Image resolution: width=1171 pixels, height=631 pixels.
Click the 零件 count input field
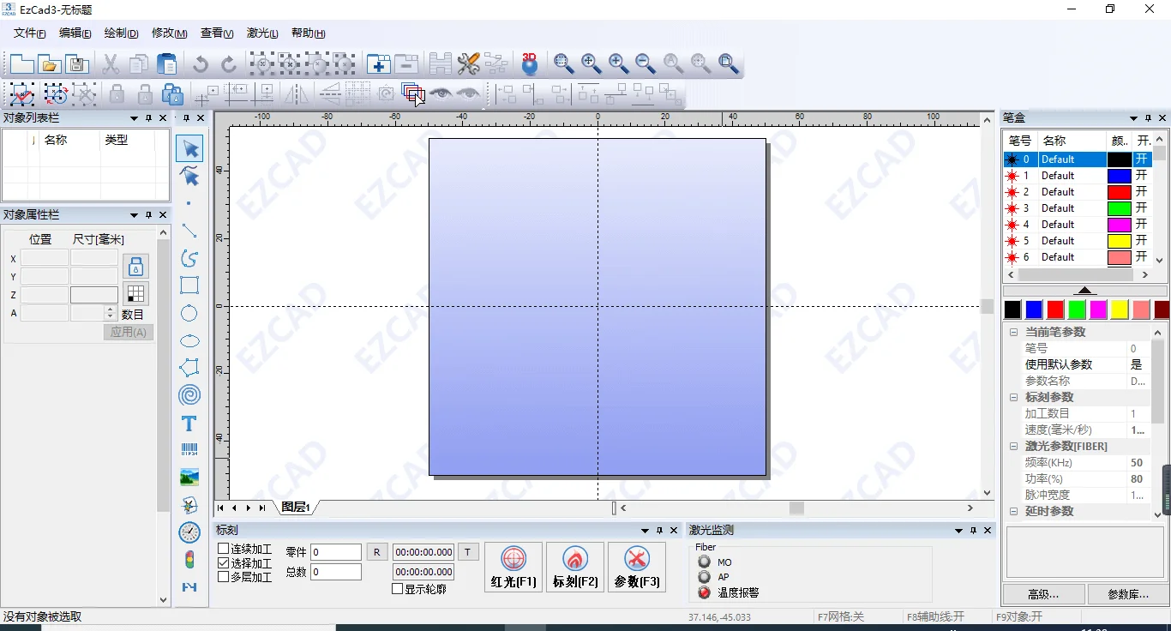[x=336, y=552]
